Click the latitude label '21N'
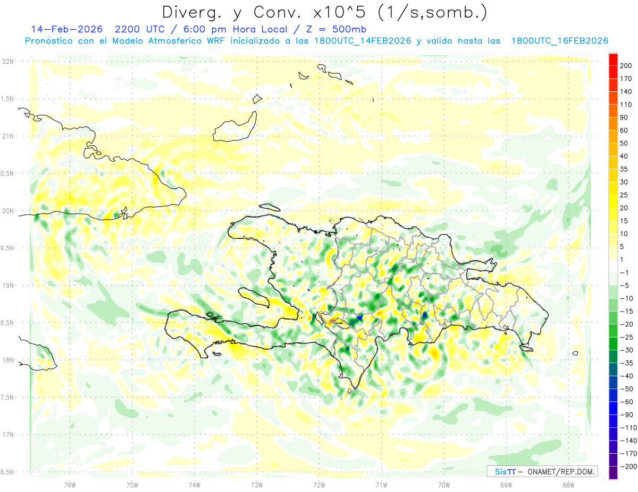Screen dimensions: 638x492 pos(9,136)
